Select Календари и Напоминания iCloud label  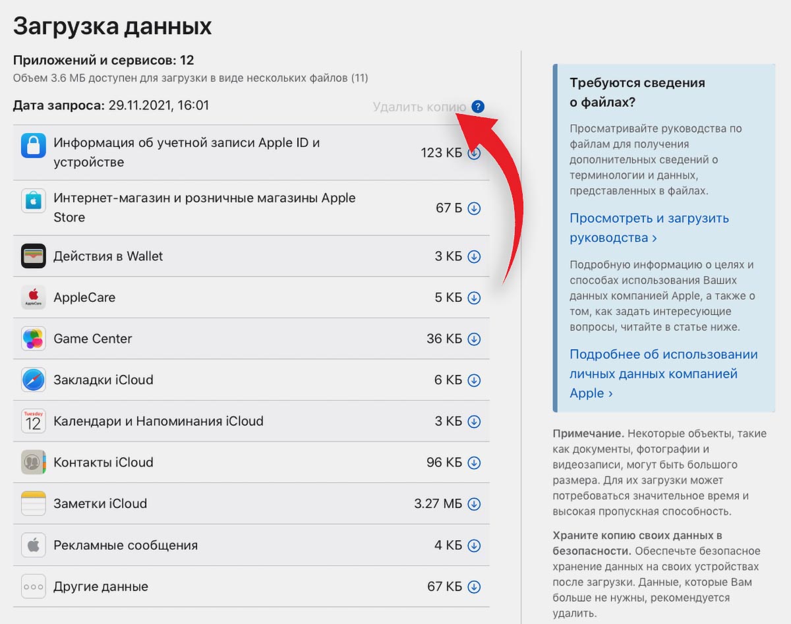158,421
